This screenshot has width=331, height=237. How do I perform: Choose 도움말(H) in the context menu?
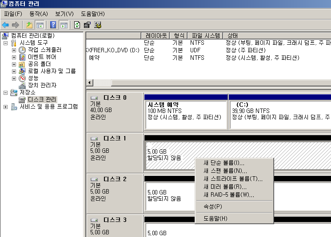pos(234,218)
